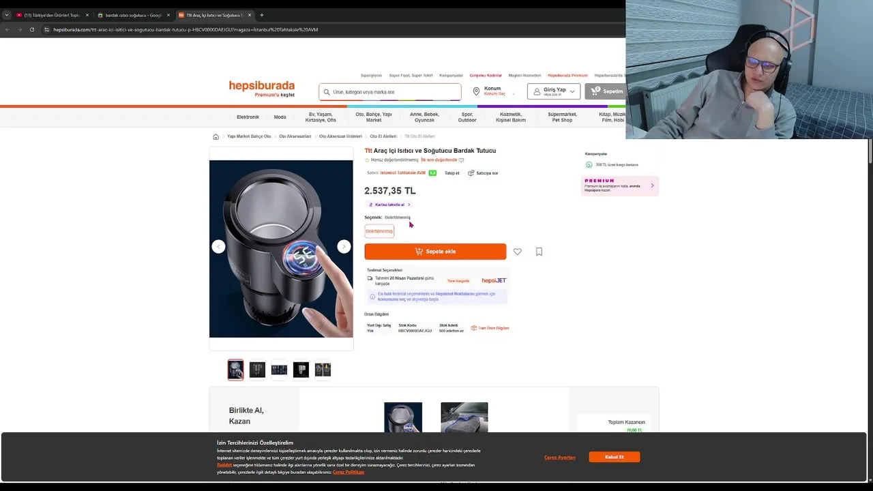This screenshot has width=873, height=491.
Task: Switch to the YouTube Türkiye'den Ürünleri tab
Action: [53, 15]
